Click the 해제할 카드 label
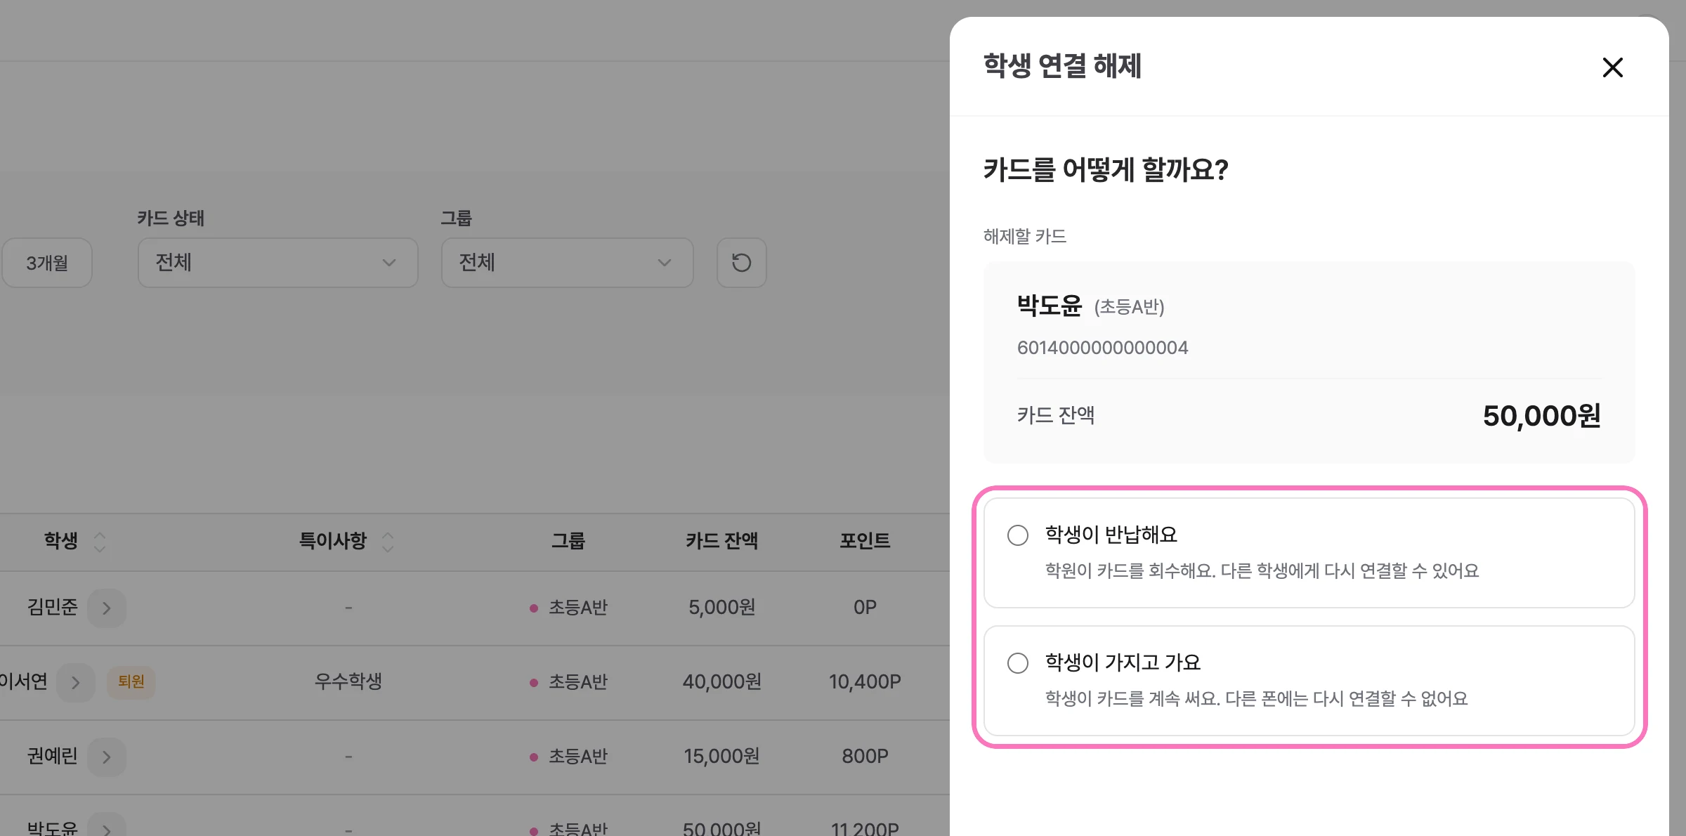1686x836 pixels. tap(1025, 237)
